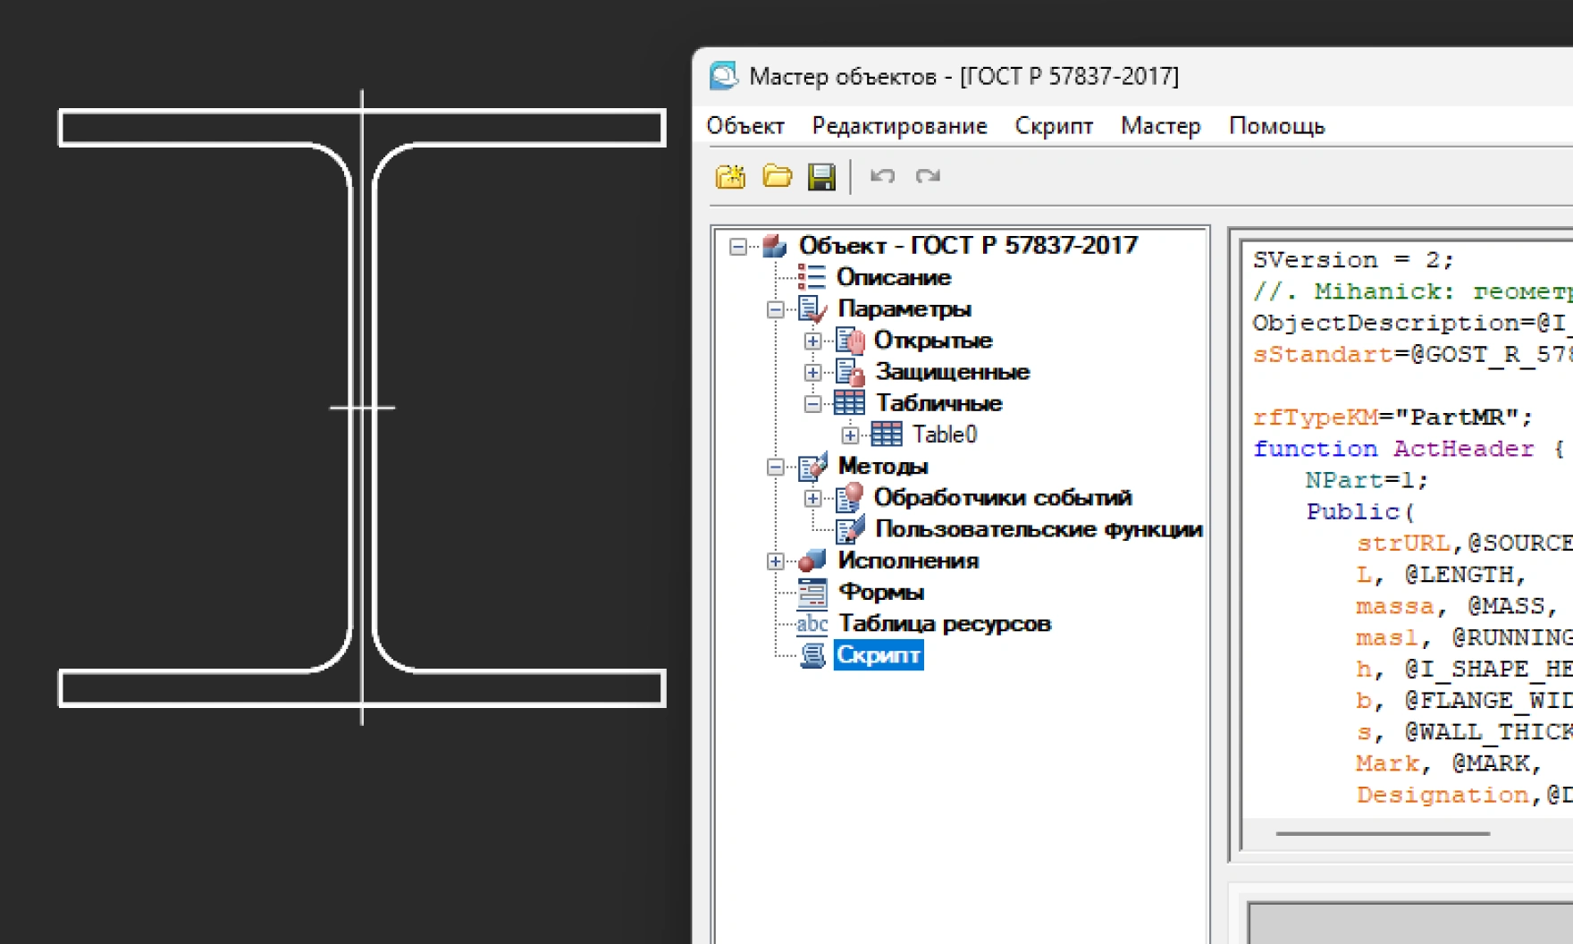The height and width of the screenshot is (944, 1573).
Task: Expand the Исполнения tree node
Action: pos(775,561)
